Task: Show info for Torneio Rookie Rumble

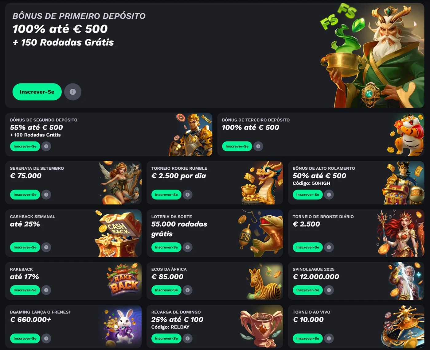Action: coord(188,194)
